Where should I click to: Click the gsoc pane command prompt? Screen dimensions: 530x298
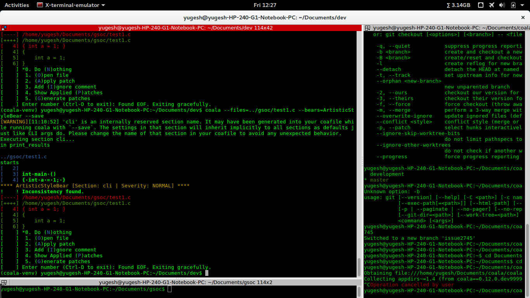[x=83, y=289]
